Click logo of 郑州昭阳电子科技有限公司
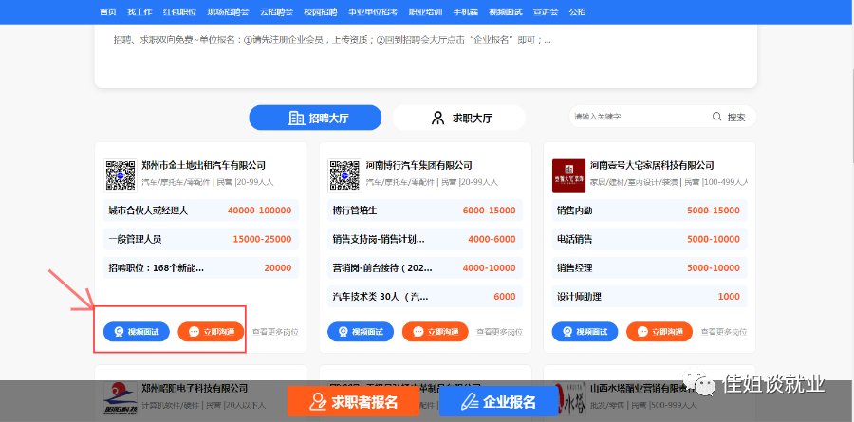The image size is (854, 422). (121, 398)
